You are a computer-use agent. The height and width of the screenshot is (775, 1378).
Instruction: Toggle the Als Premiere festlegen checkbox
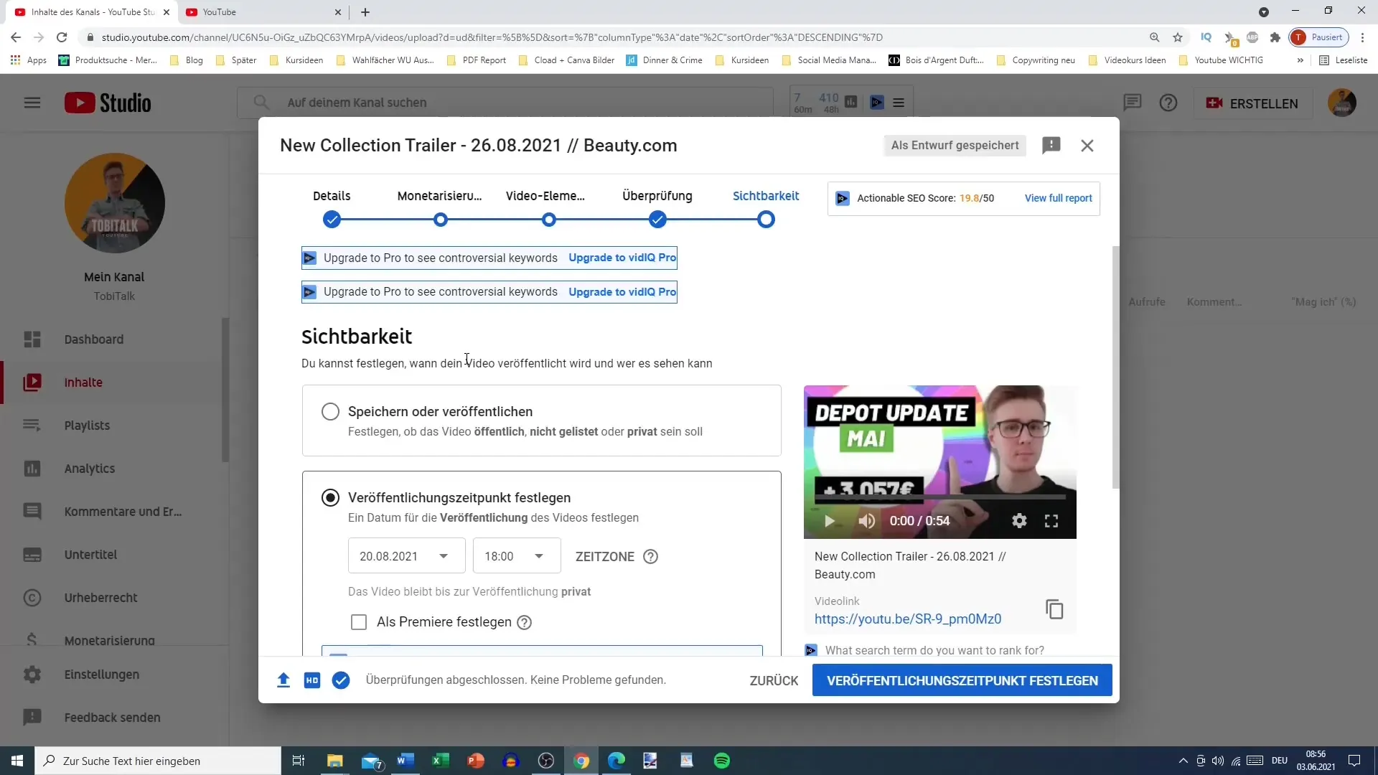pyautogui.click(x=359, y=621)
